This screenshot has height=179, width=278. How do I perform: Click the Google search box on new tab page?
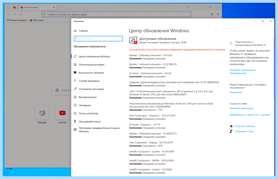[x=62, y=90]
